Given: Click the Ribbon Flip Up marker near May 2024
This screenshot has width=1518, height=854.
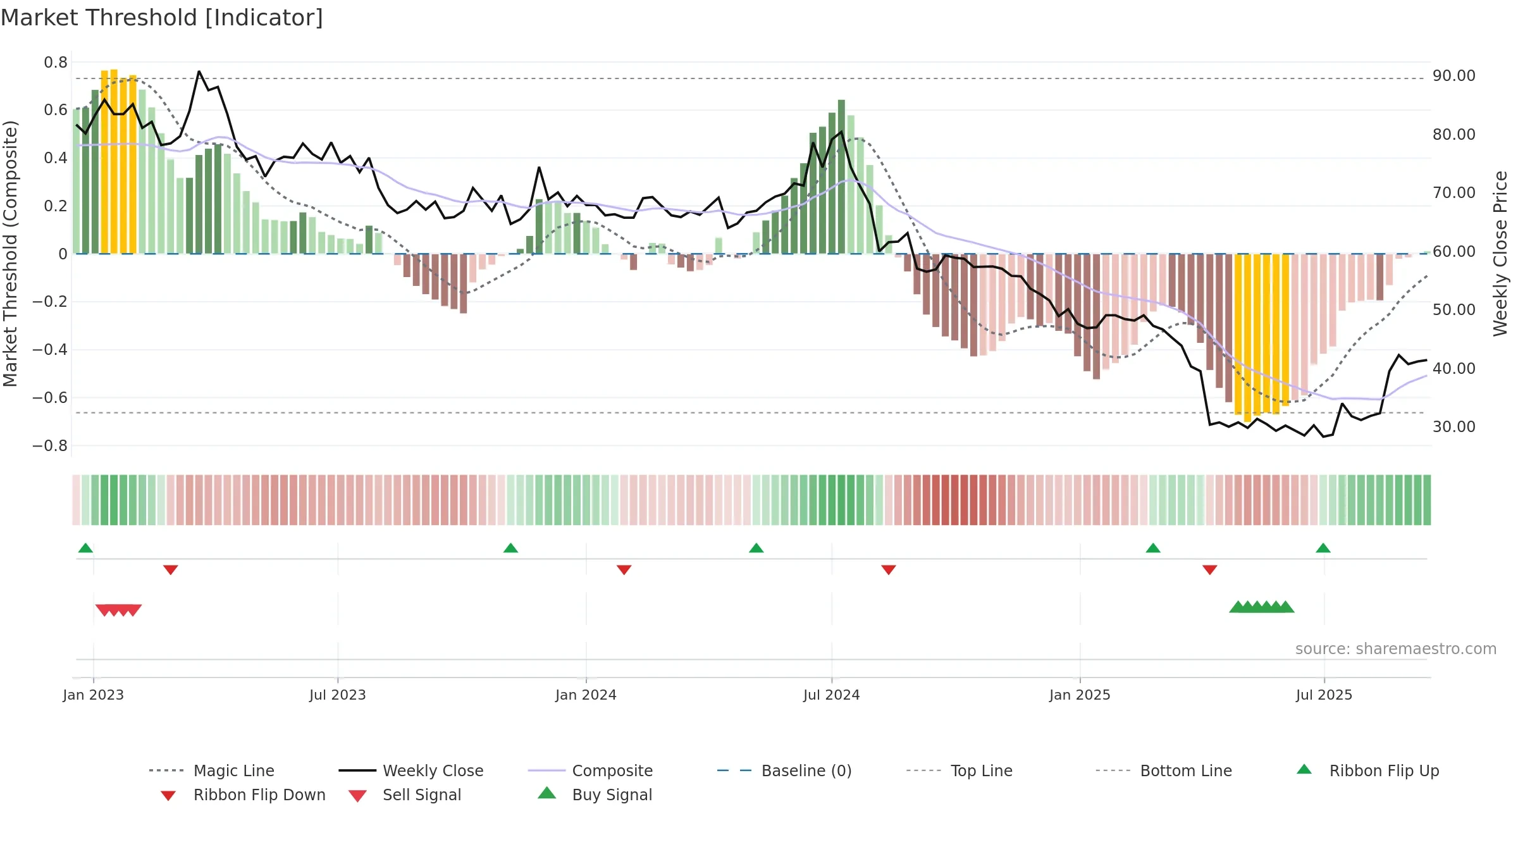Looking at the screenshot, I should 756,548.
